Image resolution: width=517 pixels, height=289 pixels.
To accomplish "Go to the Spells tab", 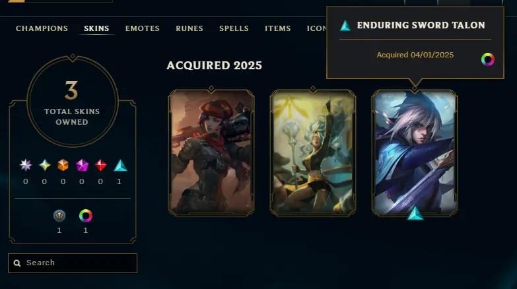I will (x=234, y=28).
